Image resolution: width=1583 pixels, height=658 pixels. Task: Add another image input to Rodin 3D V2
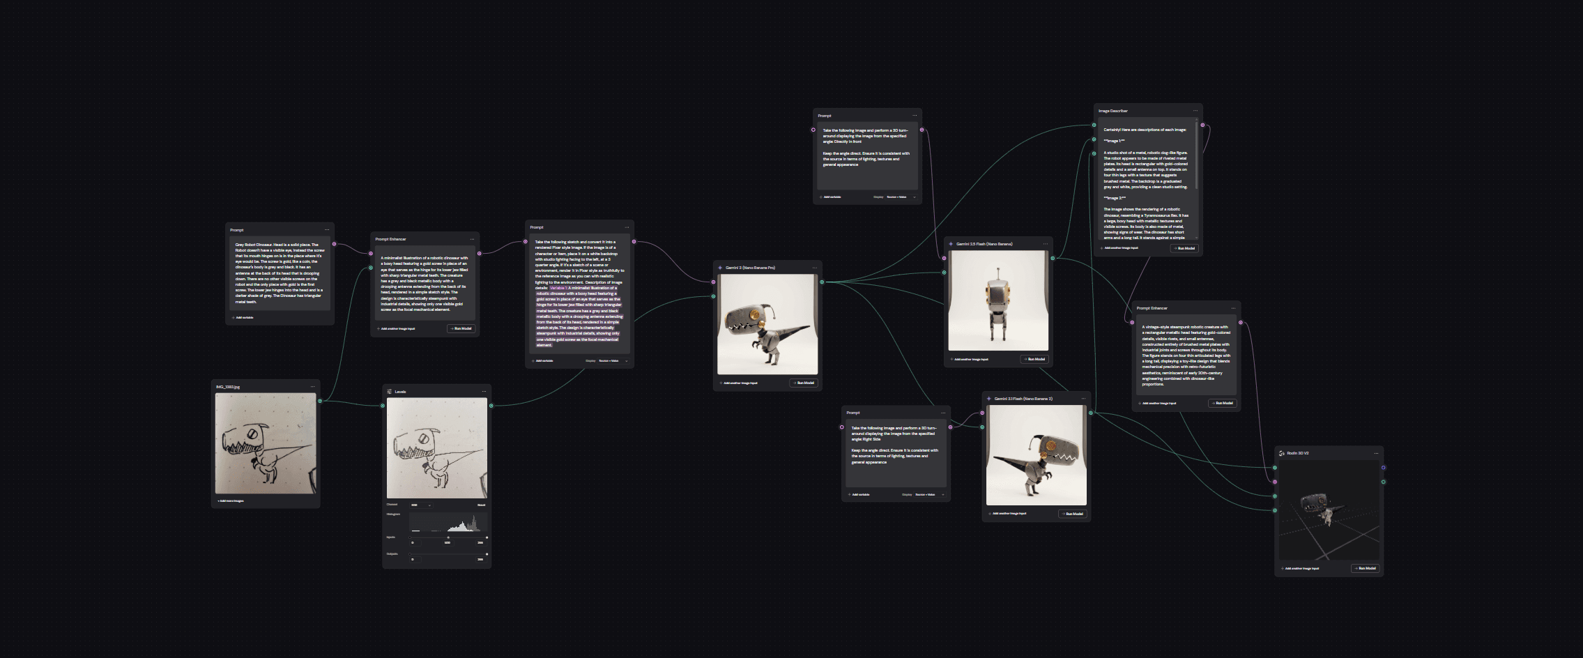pos(1300,569)
